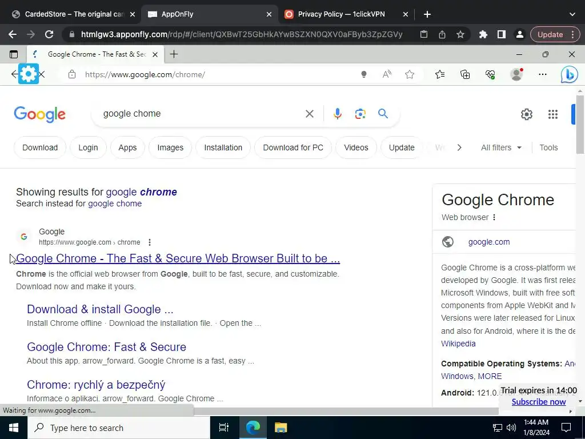Open more options for Google result
The image size is (585, 439).
tap(150, 242)
